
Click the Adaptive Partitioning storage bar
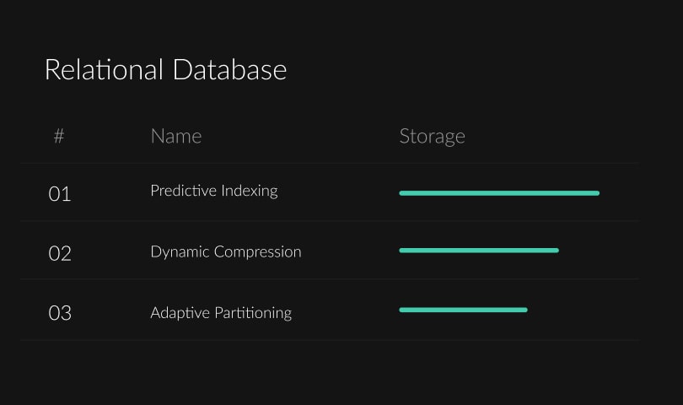463,310
